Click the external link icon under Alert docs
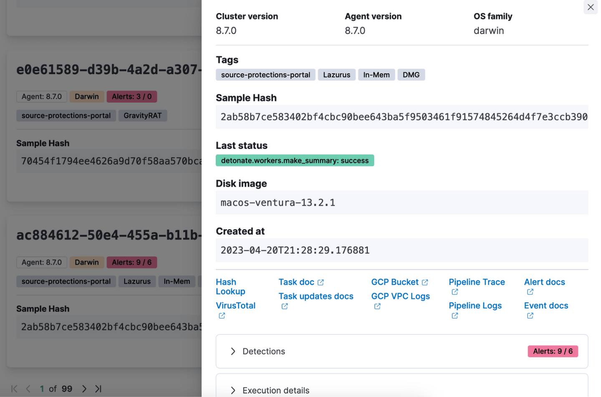Viewport: 601px width, 397px height. click(x=530, y=292)
